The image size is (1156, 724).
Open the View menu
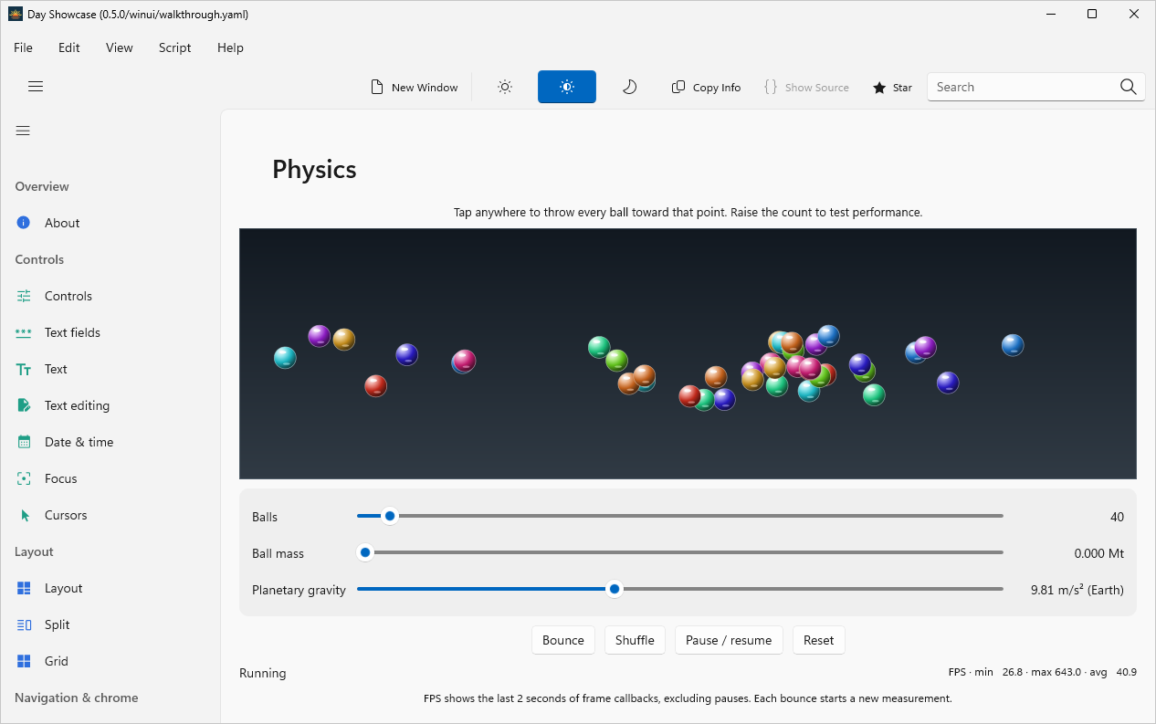tap(119, 47)
